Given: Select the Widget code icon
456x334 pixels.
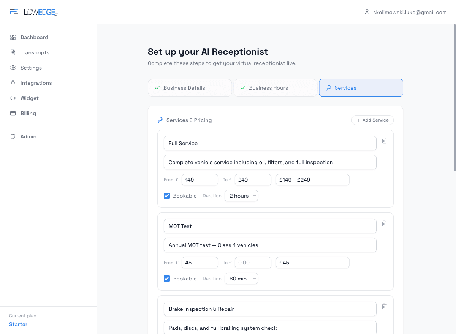Looking at the screenshot, I should [13, 98].
